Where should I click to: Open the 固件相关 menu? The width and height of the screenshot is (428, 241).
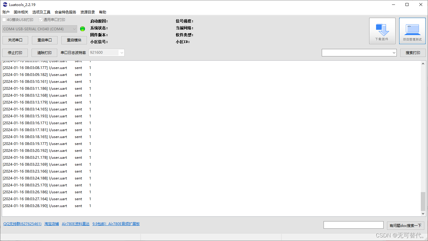click(x=21, y=12)
